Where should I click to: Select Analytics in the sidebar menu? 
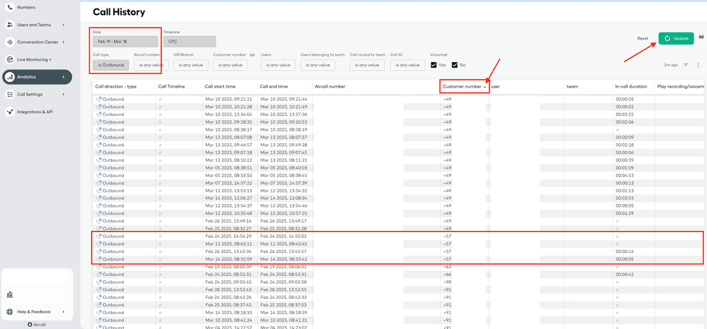coord(37,77)
